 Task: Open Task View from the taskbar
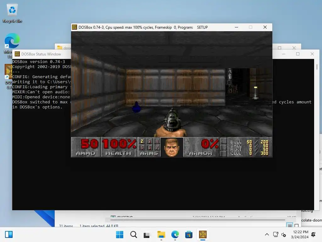tap(147, 234)
